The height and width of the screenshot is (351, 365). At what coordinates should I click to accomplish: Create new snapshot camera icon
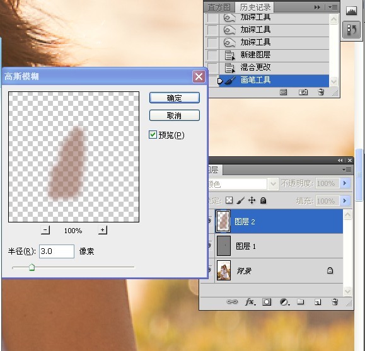pos(303,93)
